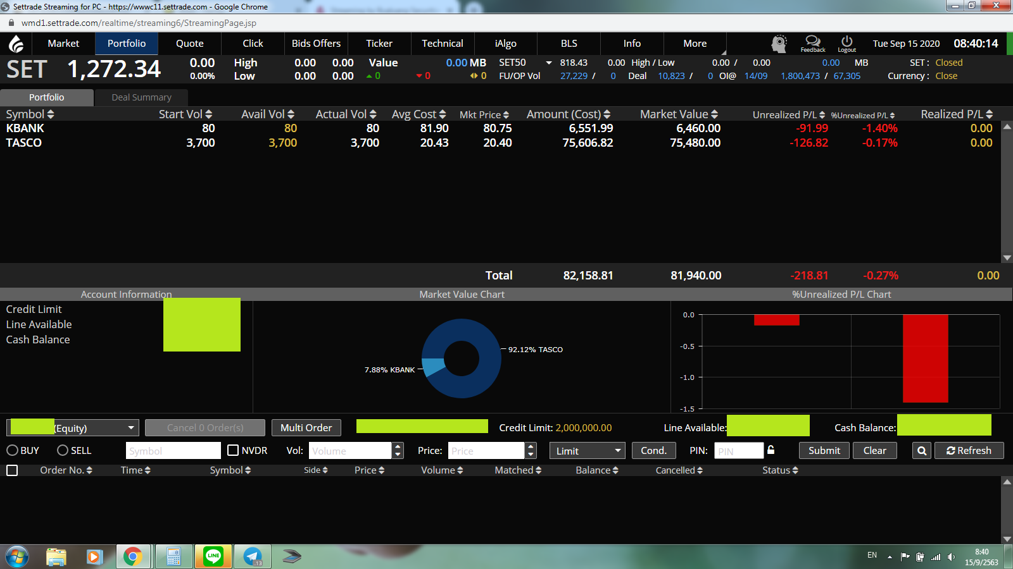This screenshot has width=1013, height=569.
Task: Open the assistant head icon in top bar
Action: [779, 44]
